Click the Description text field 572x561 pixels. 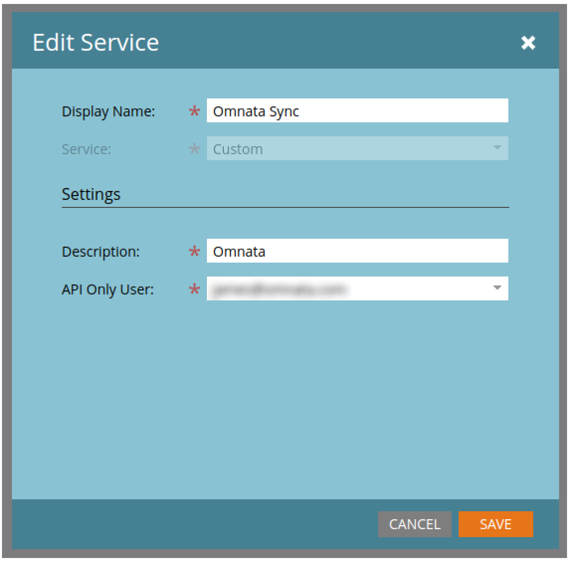pos(357,251)
